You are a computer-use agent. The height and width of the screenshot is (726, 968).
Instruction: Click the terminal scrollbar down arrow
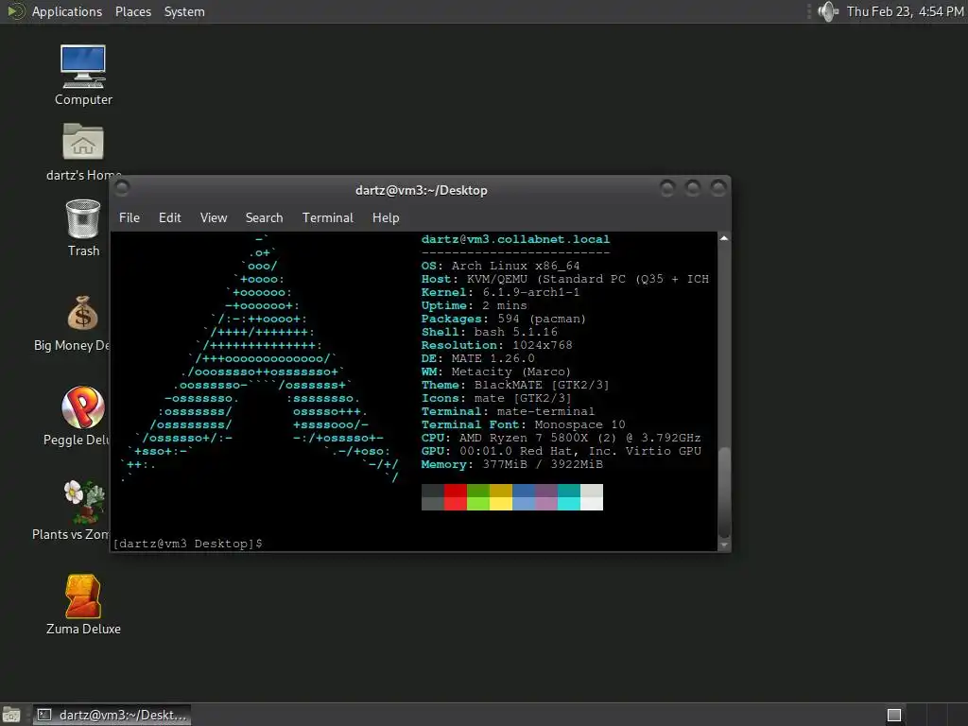point(724,545)
